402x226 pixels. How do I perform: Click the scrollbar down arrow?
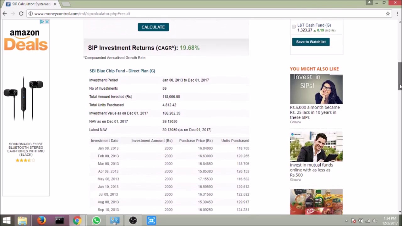400,212
